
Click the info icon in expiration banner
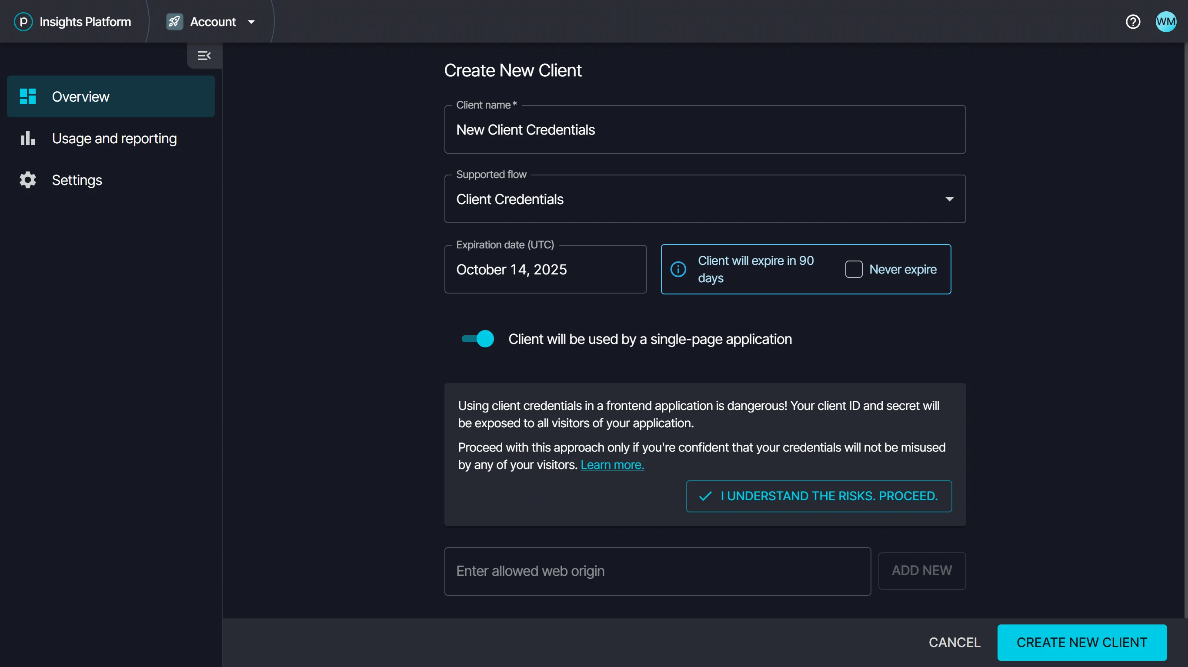click(678, 269)
